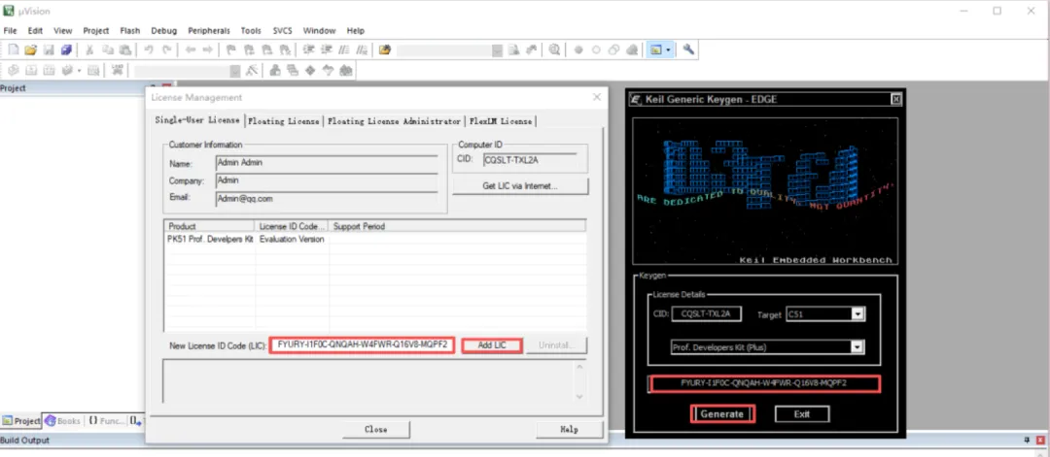Viewport: 1050px width, 457px height.
Task: Click the Close button in License Management
Action: pyautogui.click(x=375, y=429)
